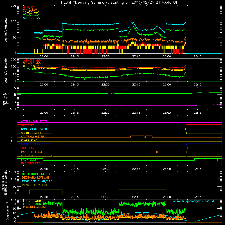Select the PARTICLE_FLAG label

click(31, 152)
